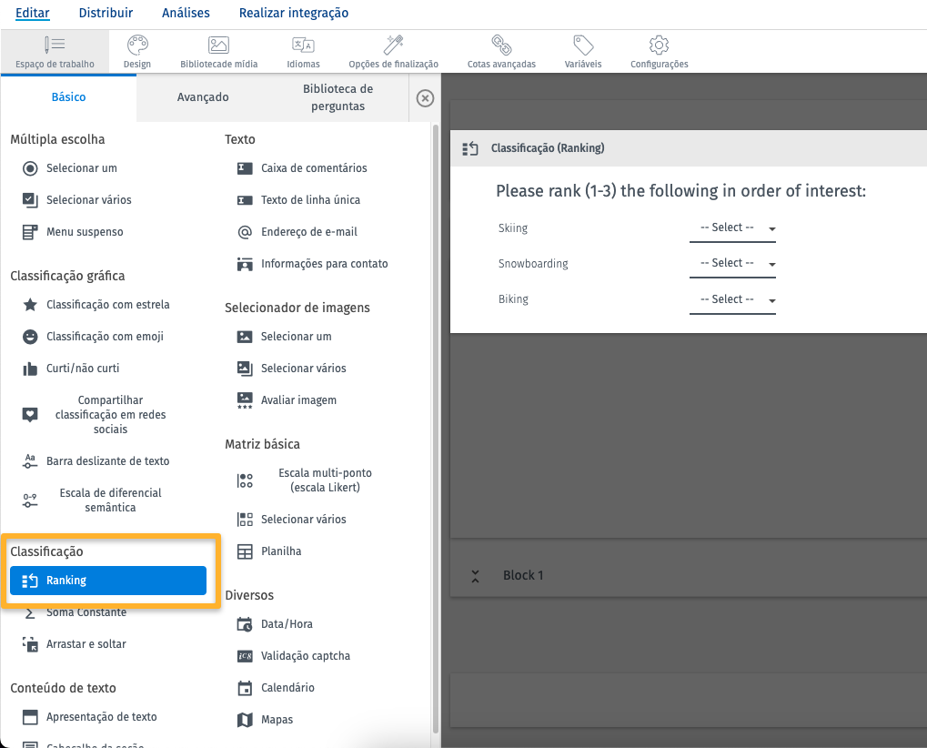Add a Barra deslizante de texto question

click(96, 461)
